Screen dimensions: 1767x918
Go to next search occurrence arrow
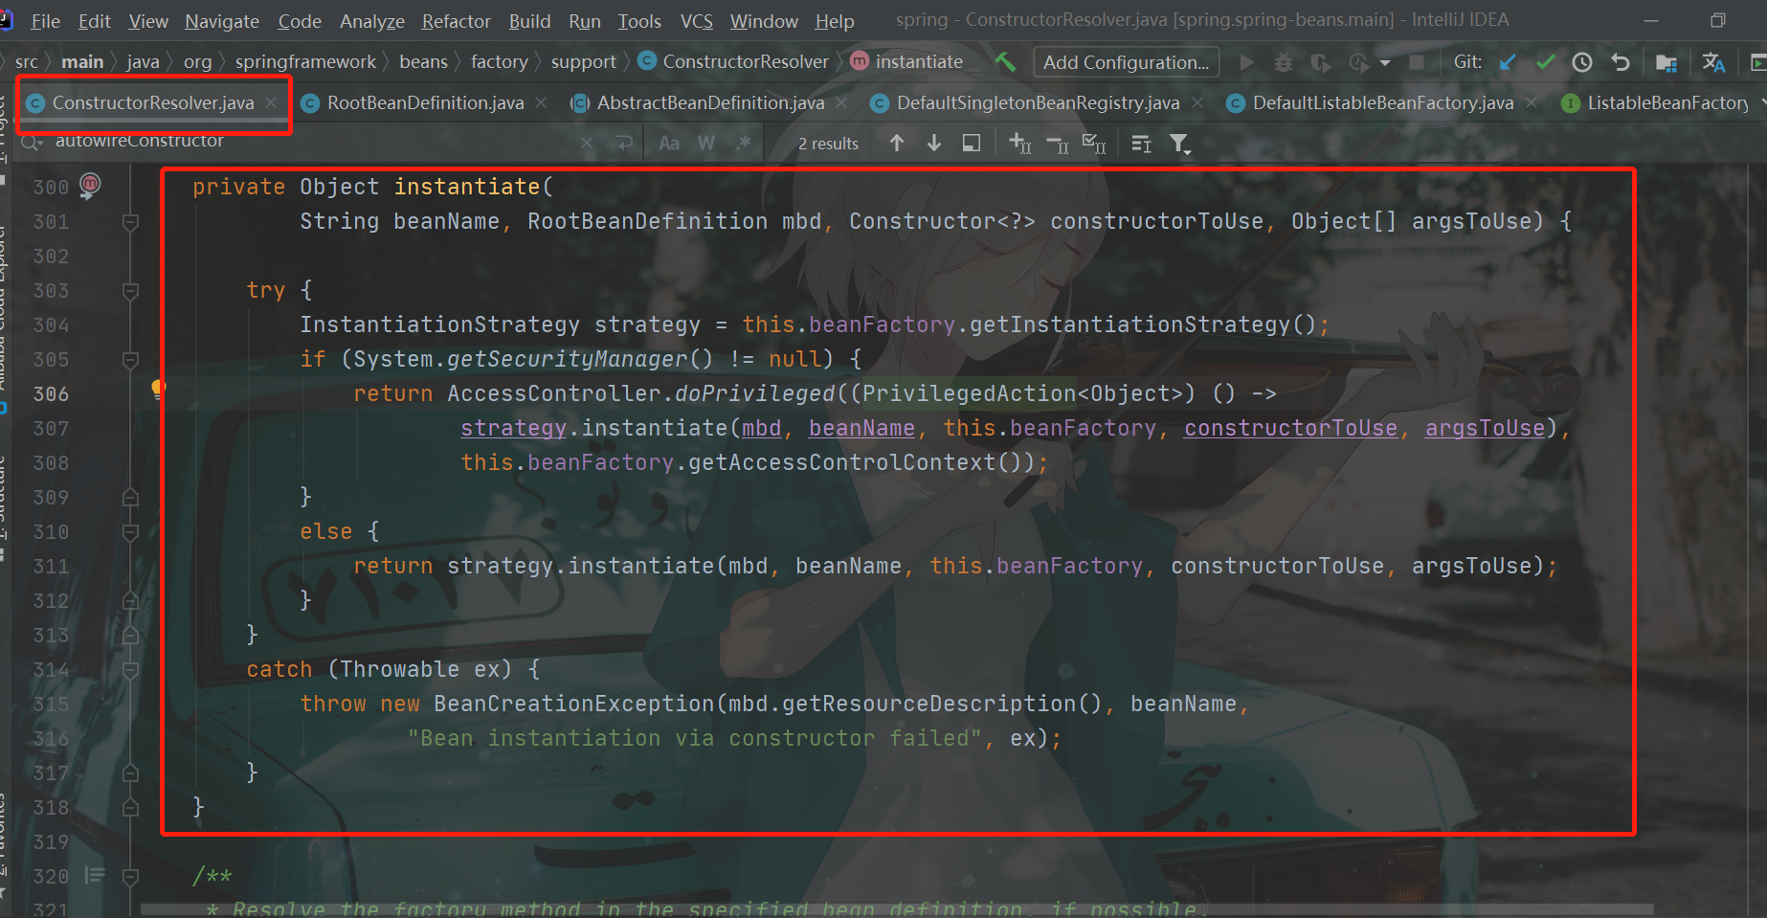[x=934, y=143]
